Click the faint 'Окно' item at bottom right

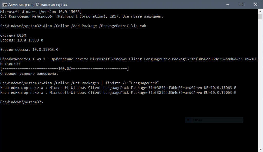(198, 120)
